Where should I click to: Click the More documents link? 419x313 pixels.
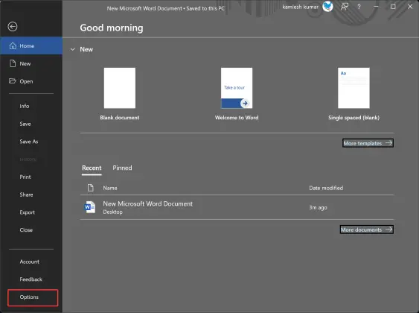pyautogui.click(x=367, y=230)
